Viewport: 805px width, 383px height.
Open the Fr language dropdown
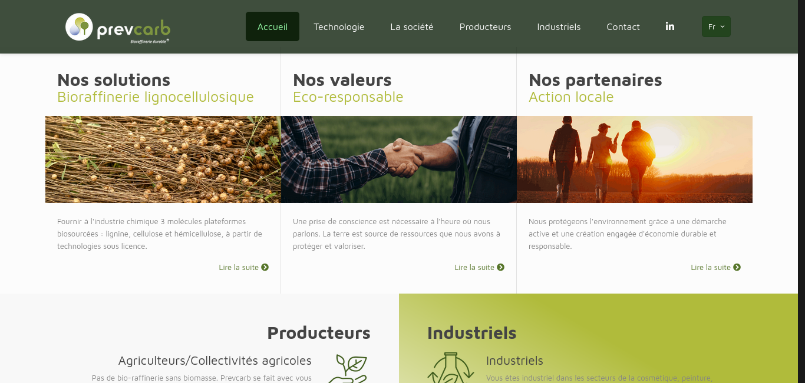click(x=716, y=26)
